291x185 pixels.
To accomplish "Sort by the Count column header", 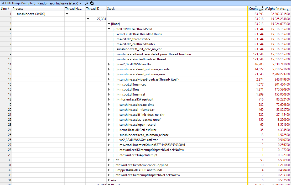I will (253, 8).
